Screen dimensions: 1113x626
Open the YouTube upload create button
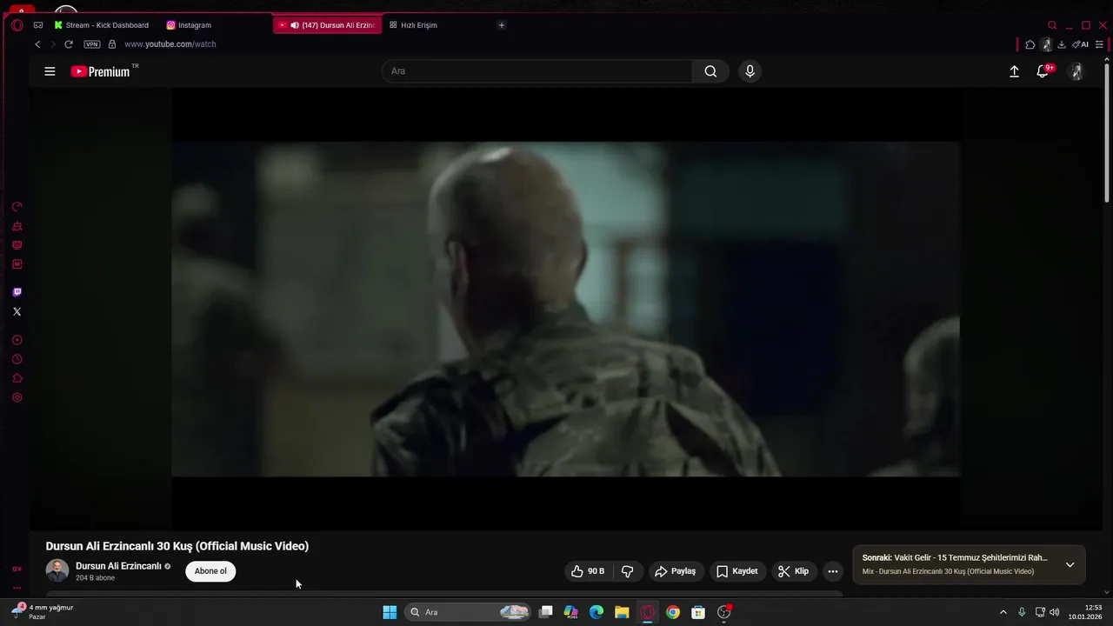click(1014, 71)
